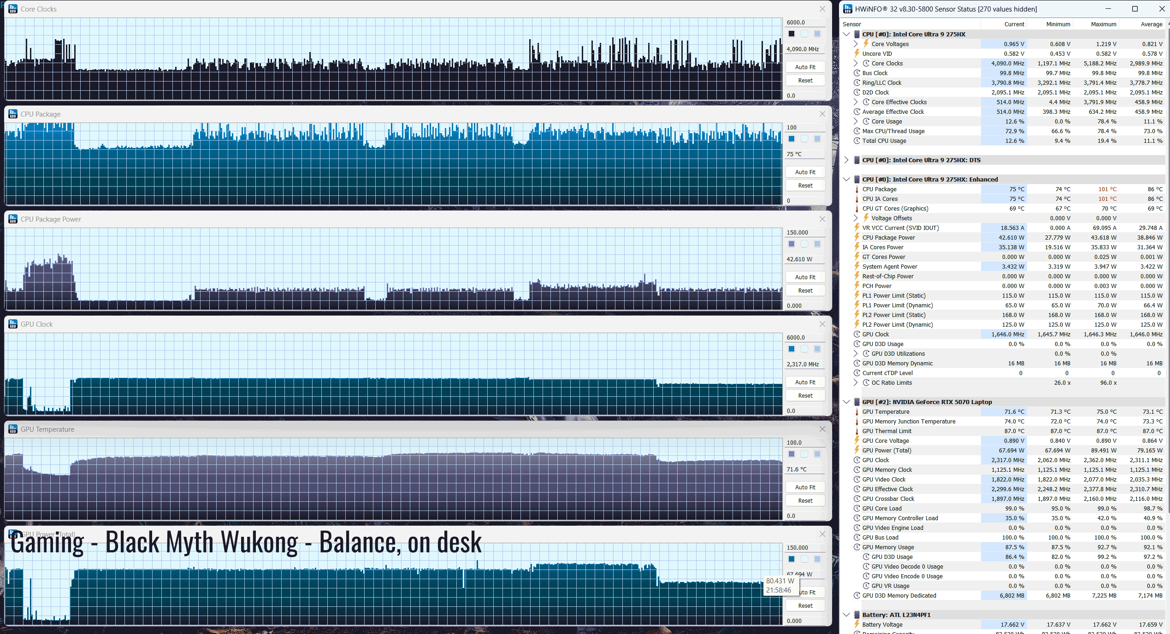Click the Maximum column header
Screen dimensions: 1170x634
click(1103, 24)
